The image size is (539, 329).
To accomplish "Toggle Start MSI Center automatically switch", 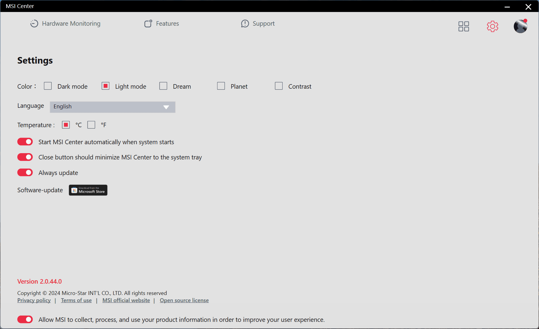I will (x=25, y=142).
